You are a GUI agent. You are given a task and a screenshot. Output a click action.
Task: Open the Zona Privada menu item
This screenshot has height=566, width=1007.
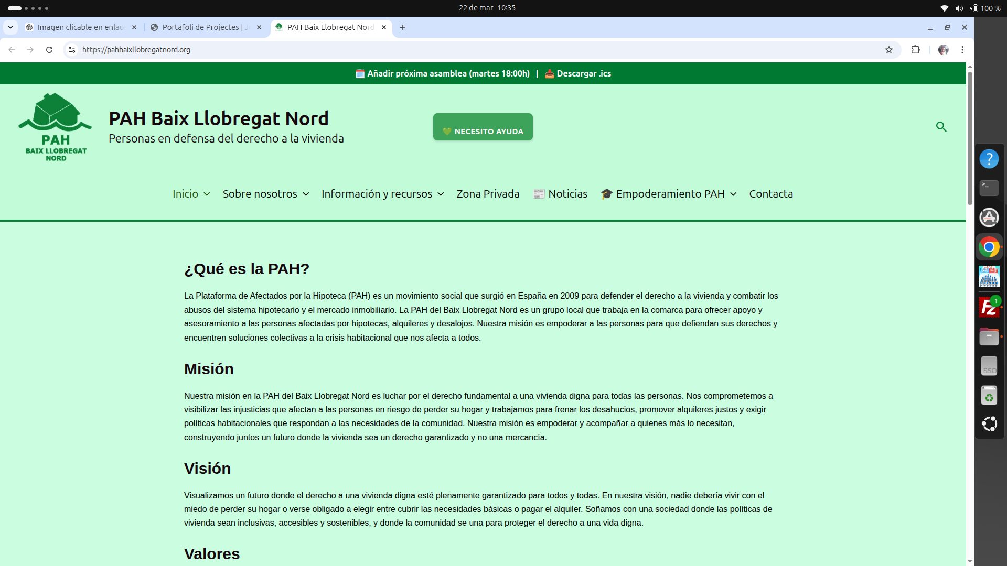coord(488,194)
